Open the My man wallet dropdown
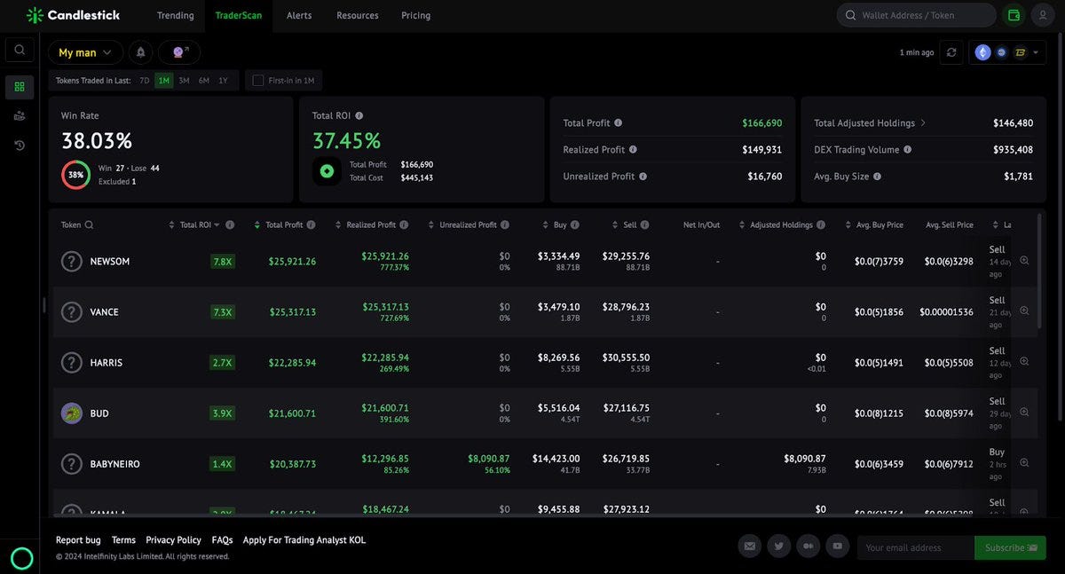 point(85,52)
